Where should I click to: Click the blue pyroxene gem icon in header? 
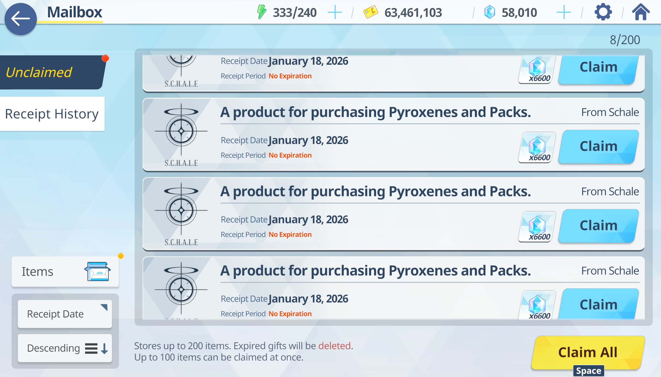pos(489,12)
